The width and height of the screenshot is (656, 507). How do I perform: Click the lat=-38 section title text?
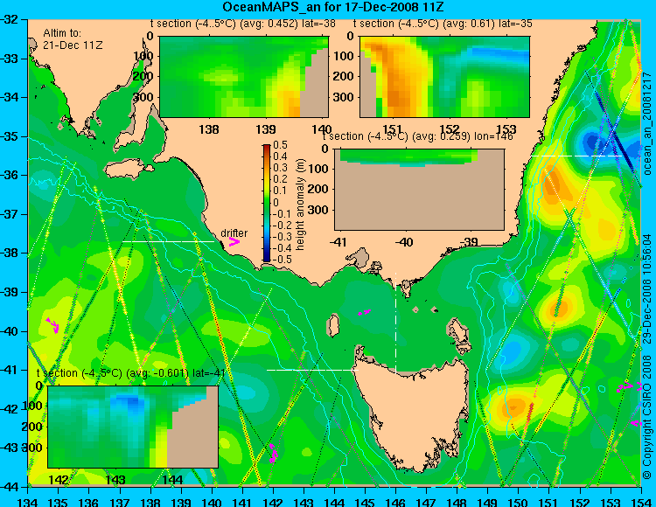(243, 24)
